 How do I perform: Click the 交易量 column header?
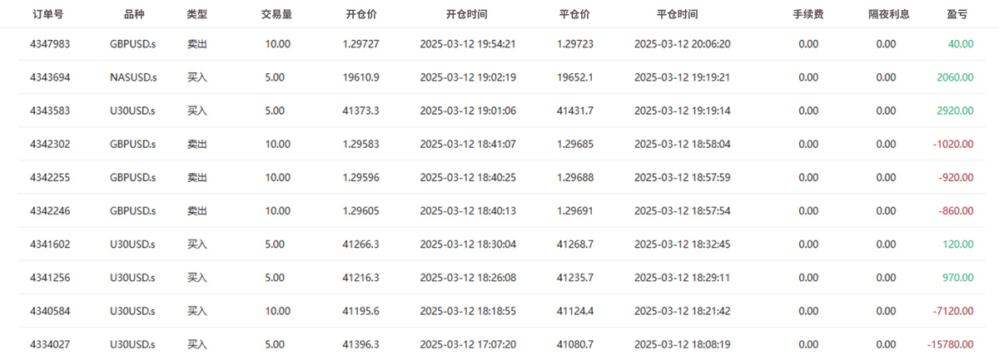tap(276, 14)
